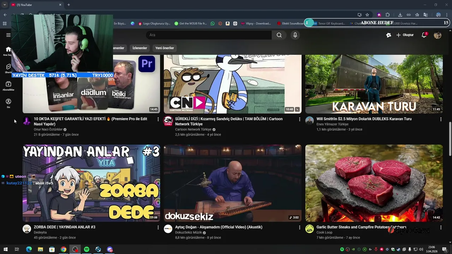Go back with browser back arrow

(5, 15)
